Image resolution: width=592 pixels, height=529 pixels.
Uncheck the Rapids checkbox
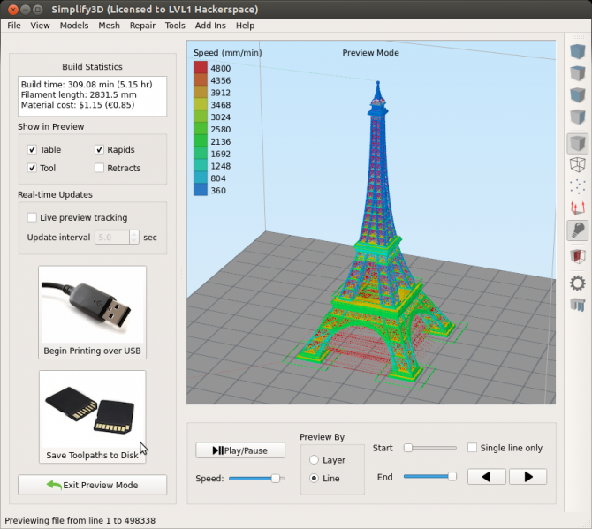point(100,150)
